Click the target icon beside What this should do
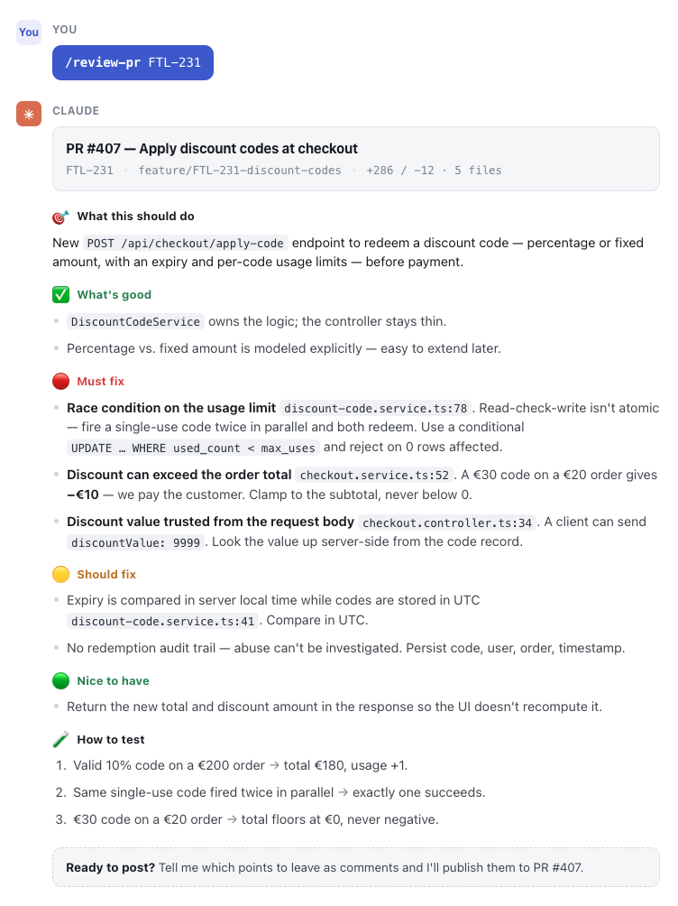 [60, 217]
